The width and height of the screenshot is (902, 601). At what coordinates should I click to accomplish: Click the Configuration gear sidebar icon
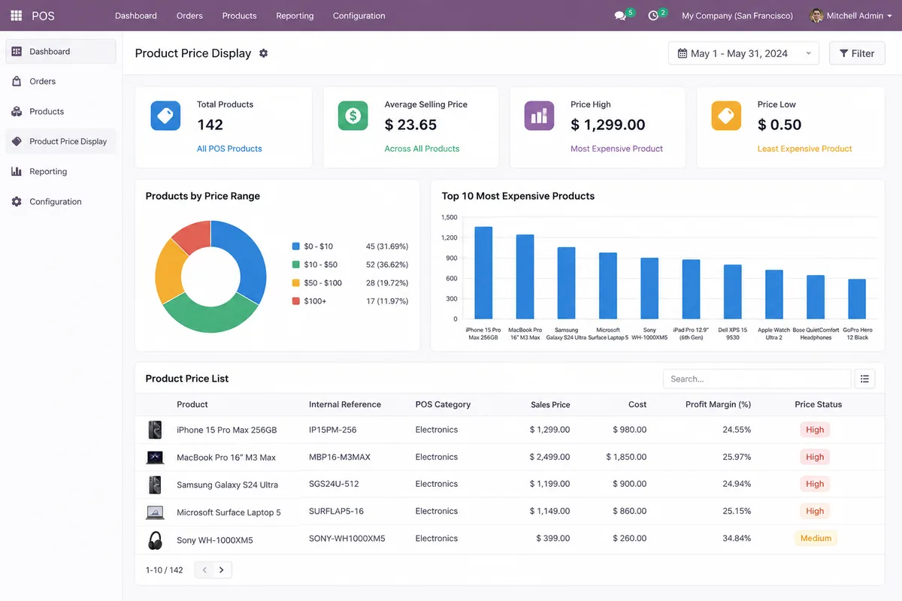click(x=17, y=201)
